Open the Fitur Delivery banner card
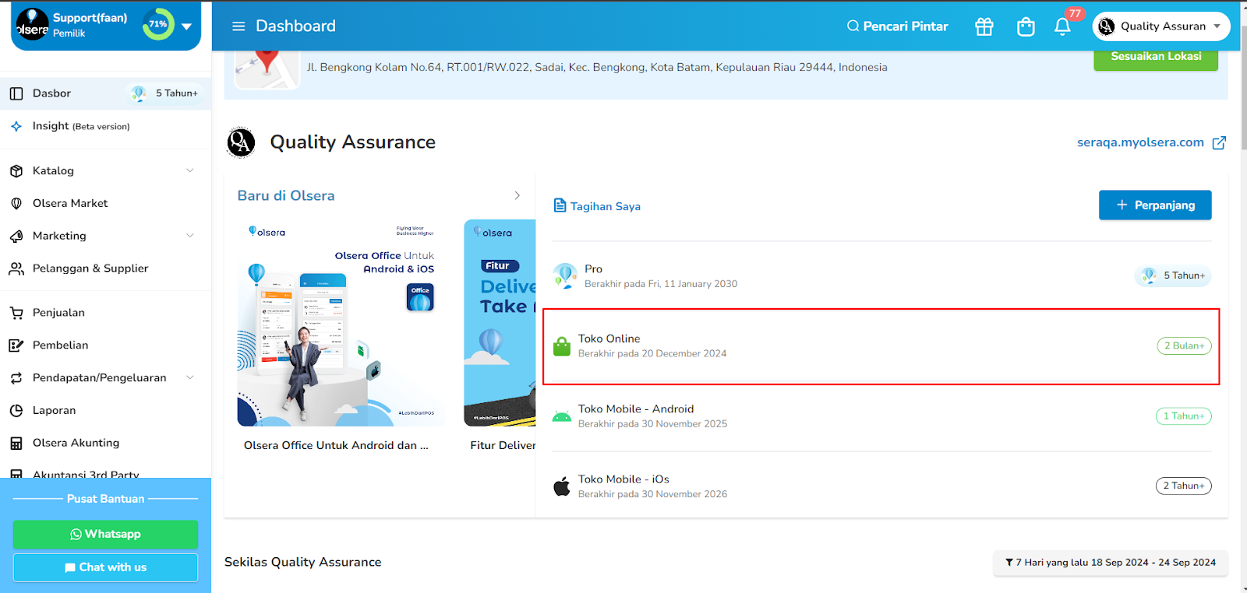Screen dimensions: 1247x593 click(500, 323)
